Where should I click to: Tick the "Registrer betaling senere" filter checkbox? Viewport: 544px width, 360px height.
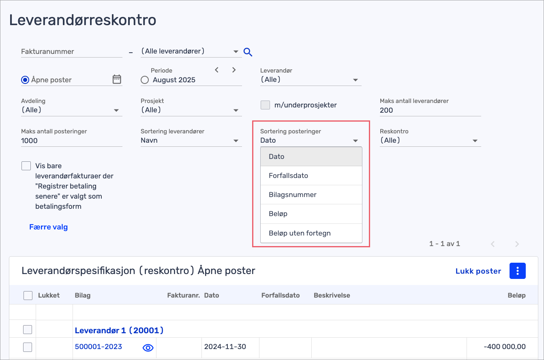[x=26, y=166]
